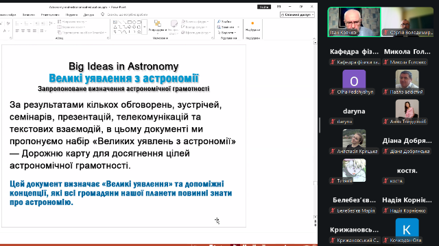Open the Записати (Record) ribbon tab
This screenshot has width=439, height=246.
[x=29, y=14]
